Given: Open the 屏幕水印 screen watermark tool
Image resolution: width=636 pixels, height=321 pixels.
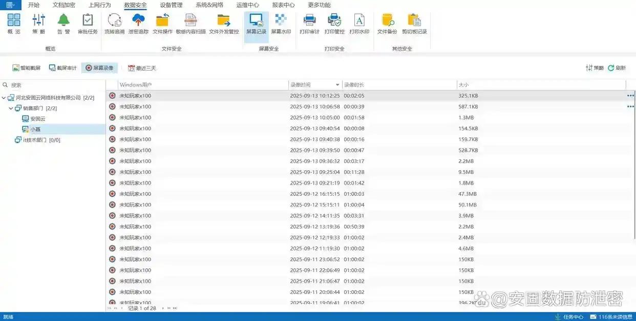Looking at the screenshot, I should pos(281,24).
